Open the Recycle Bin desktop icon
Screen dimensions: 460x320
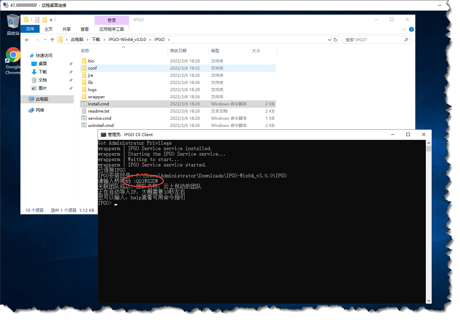point(13,25)
